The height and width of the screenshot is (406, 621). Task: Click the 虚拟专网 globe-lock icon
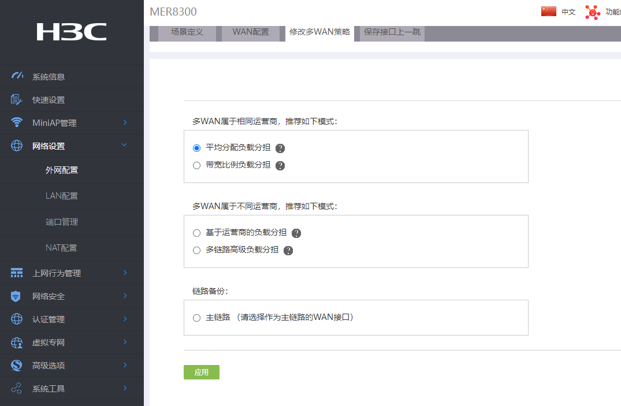(17, 342)
